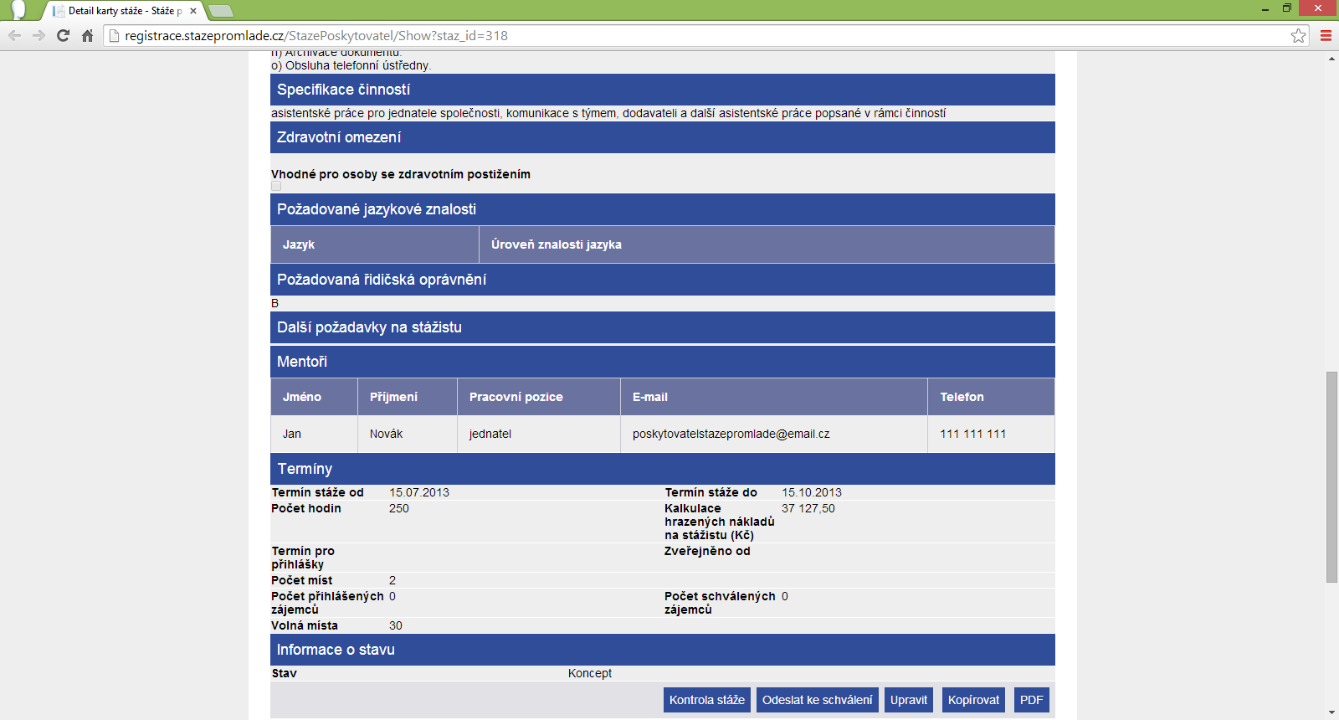Click the cost value 37 127,50
The image size is (1339, 720).
[808, 508]
